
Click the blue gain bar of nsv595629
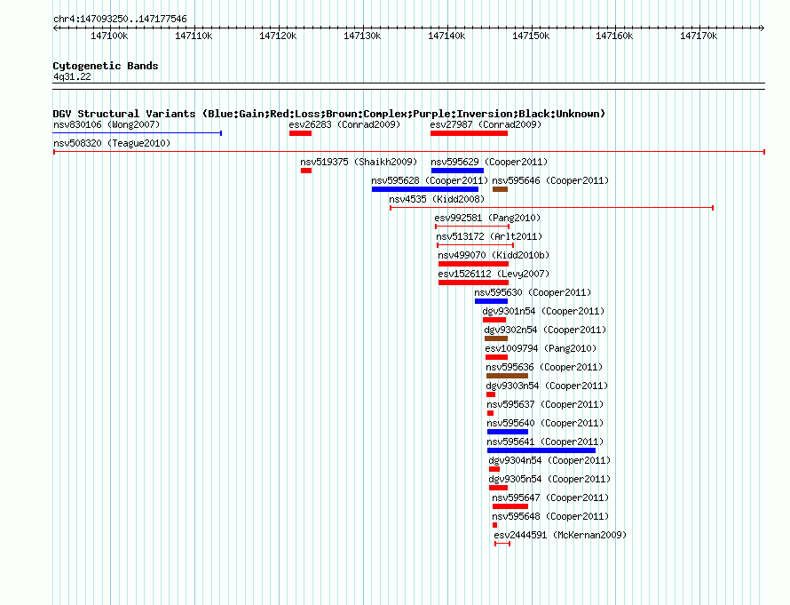coord(457,171)
